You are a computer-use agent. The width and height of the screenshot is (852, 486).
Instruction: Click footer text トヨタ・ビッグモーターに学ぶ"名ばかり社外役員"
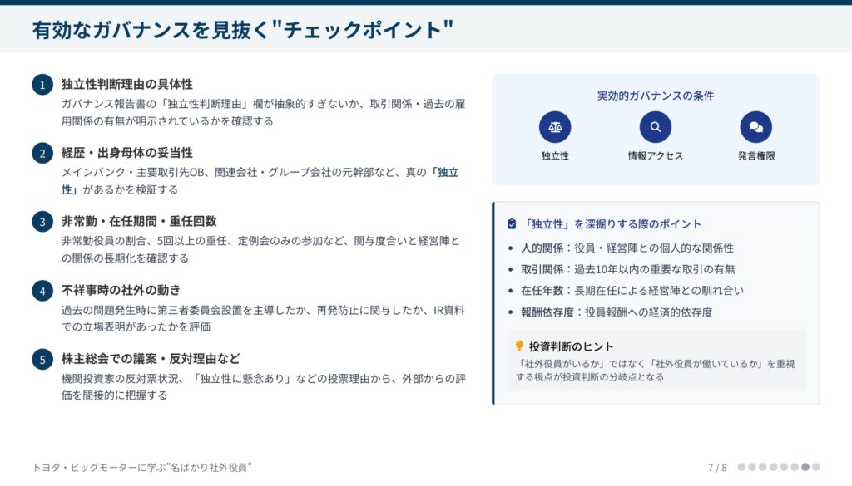141,467
